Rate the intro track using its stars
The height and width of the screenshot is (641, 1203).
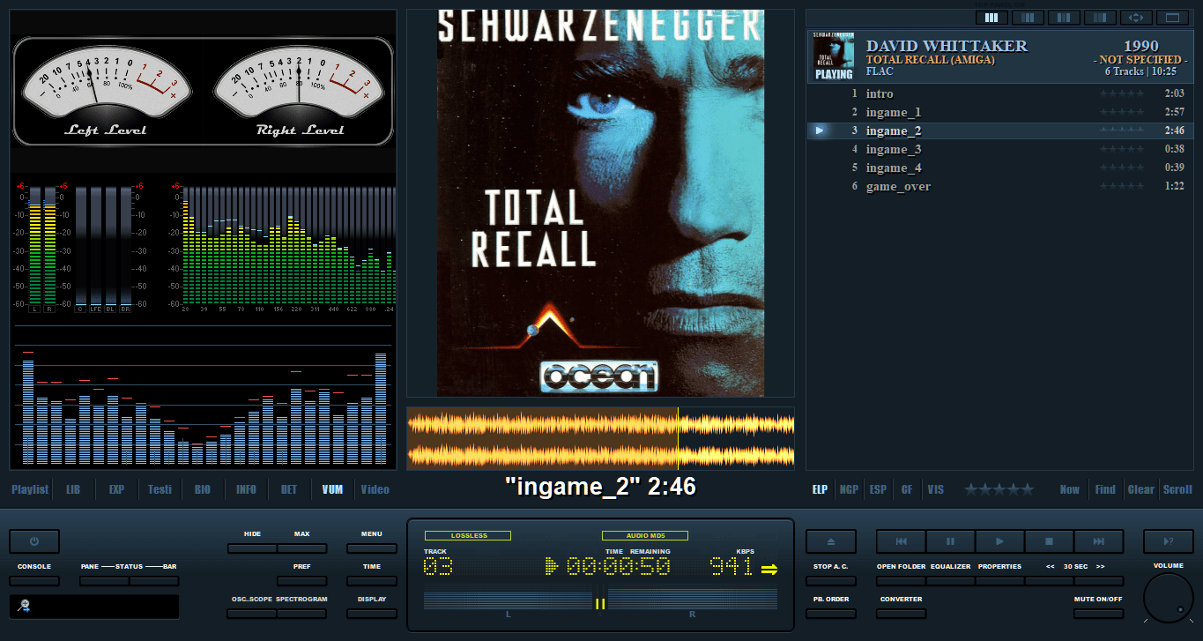point(1122,93)
